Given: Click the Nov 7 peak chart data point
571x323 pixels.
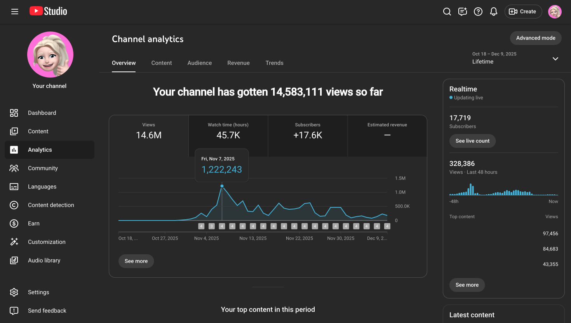Looking at the screenshot, I should click(222, 186).
